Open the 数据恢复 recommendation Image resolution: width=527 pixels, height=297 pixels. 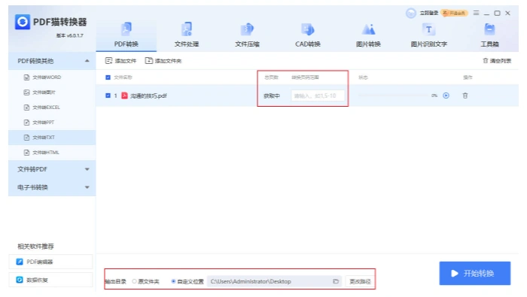(x=50, y=280)
